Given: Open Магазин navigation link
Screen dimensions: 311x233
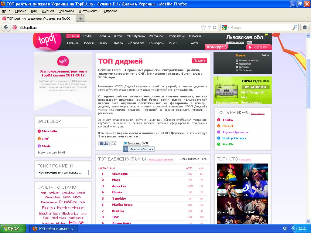Looking at the screenshot, I should (195, 36).
